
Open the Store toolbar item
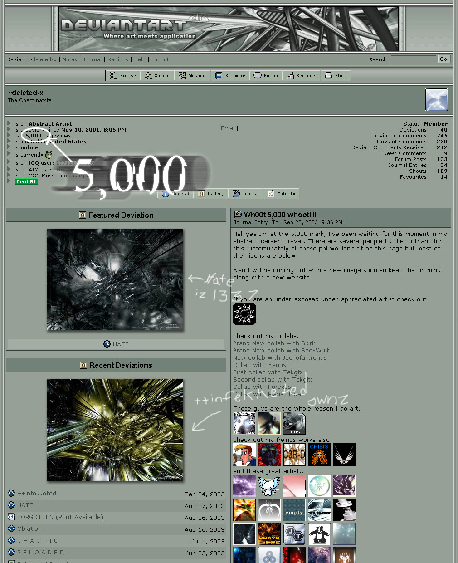(336, 76)
